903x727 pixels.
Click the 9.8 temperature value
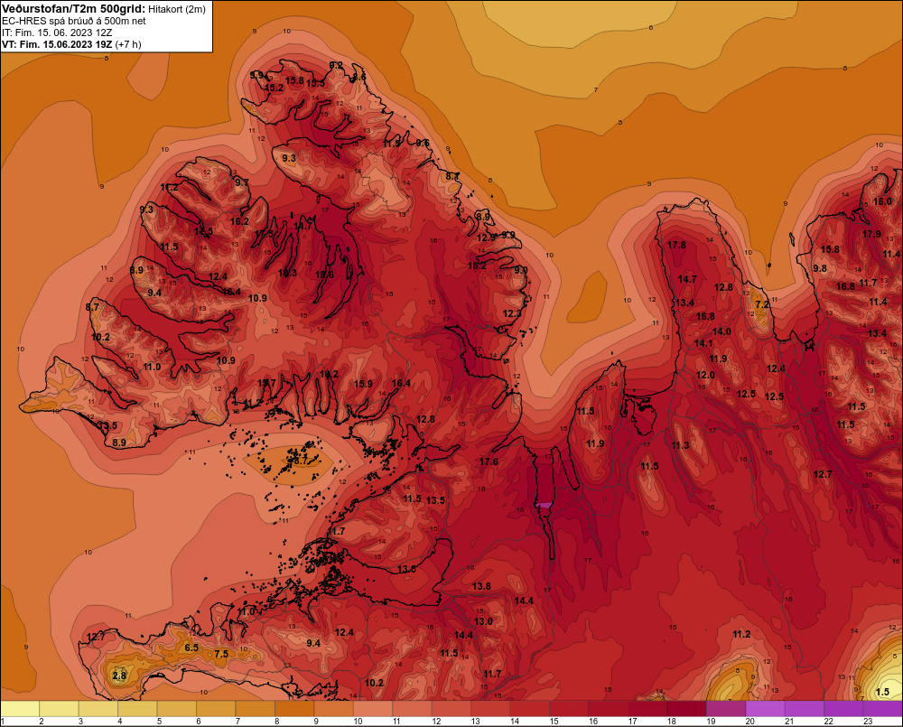[x=820, y=268]
